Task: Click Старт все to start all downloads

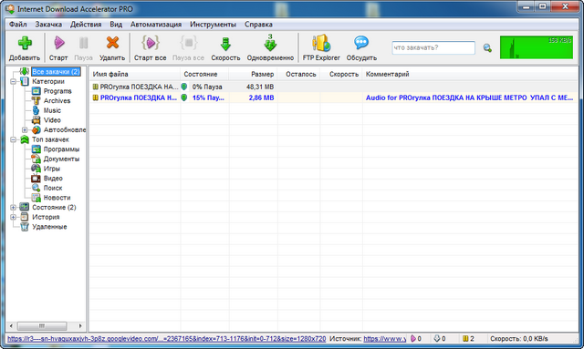Action: (x=150, y=47)
